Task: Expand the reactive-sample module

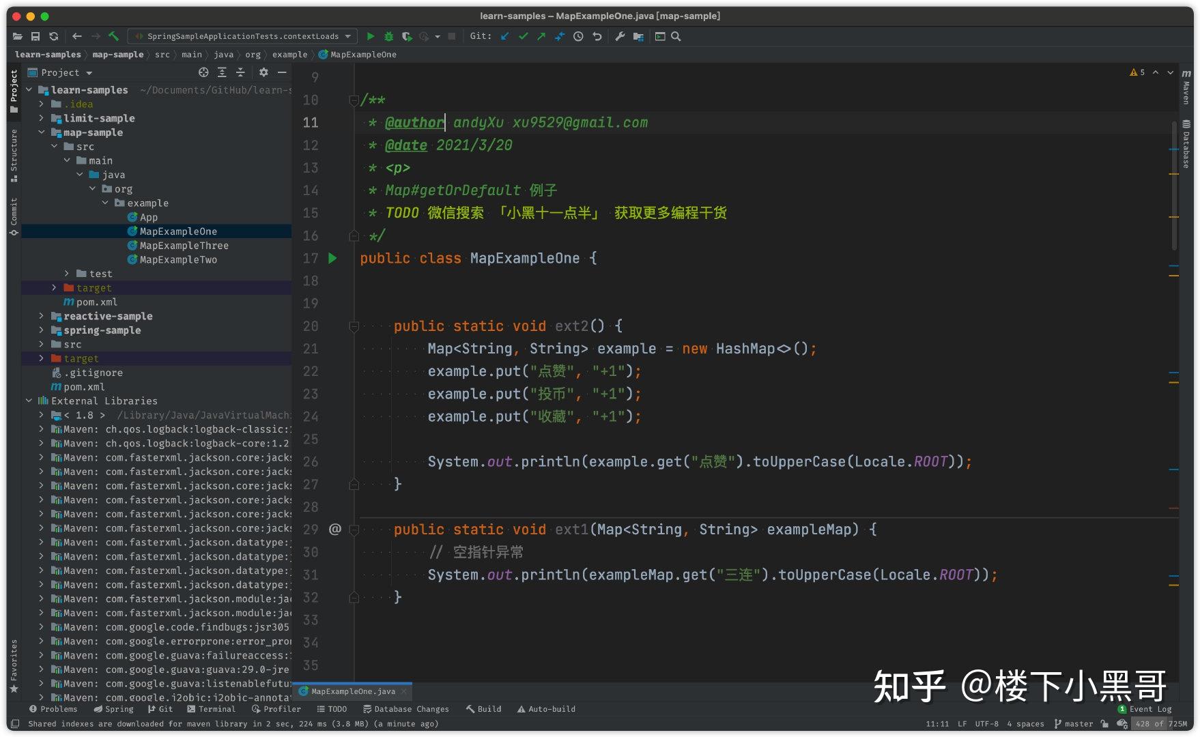Action: click(x=42, y=316)
